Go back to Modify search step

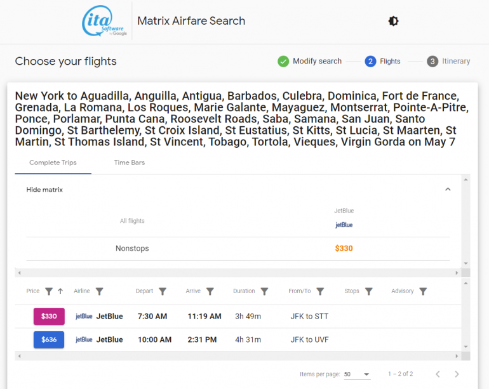(310, 62)
